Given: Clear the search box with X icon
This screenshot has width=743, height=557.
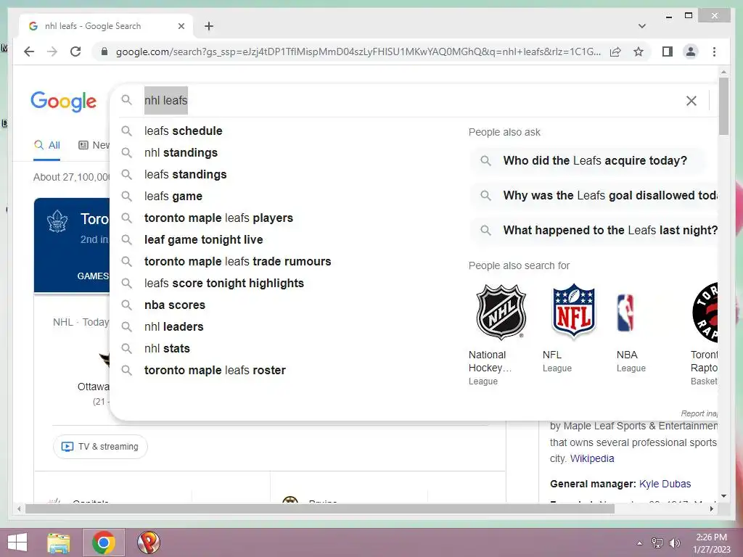Looking at the screenshot, I should [x=691, y=100].
